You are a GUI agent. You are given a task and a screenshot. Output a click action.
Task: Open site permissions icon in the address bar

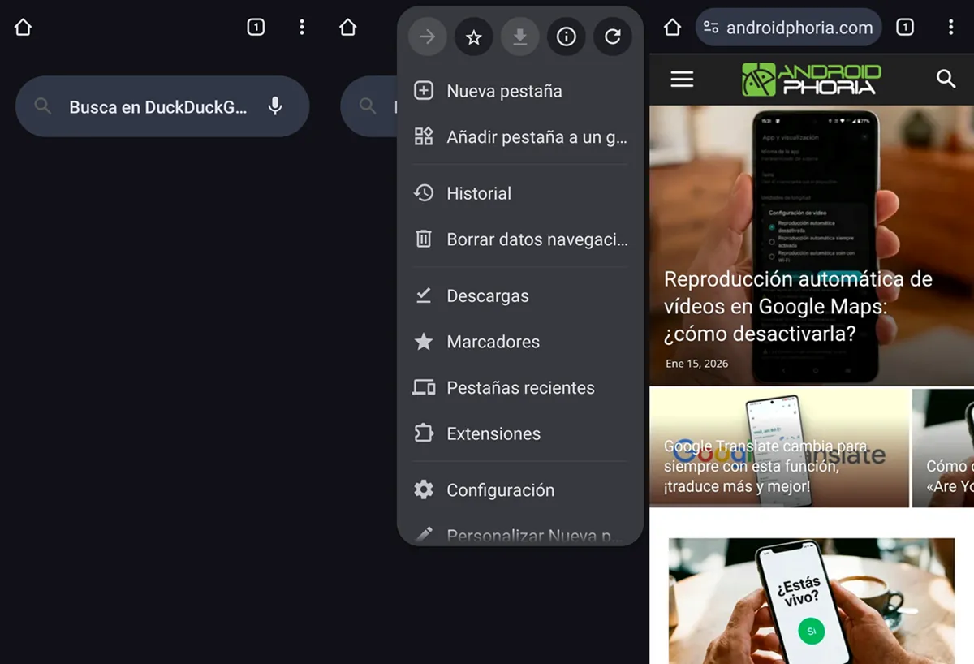click(x=709, y=27)
